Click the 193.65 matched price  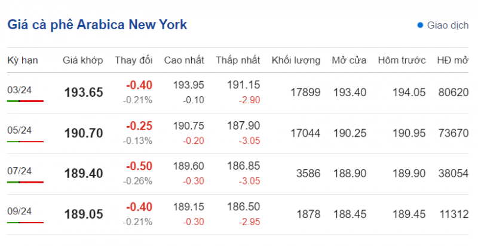(84, 93)
